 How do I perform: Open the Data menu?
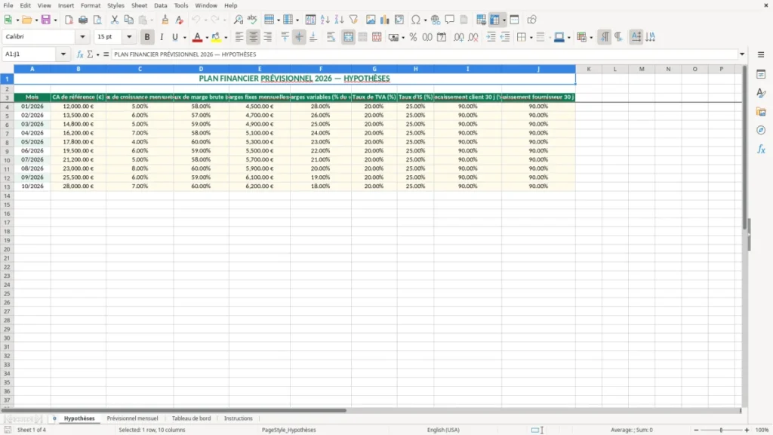coord(160,5)
